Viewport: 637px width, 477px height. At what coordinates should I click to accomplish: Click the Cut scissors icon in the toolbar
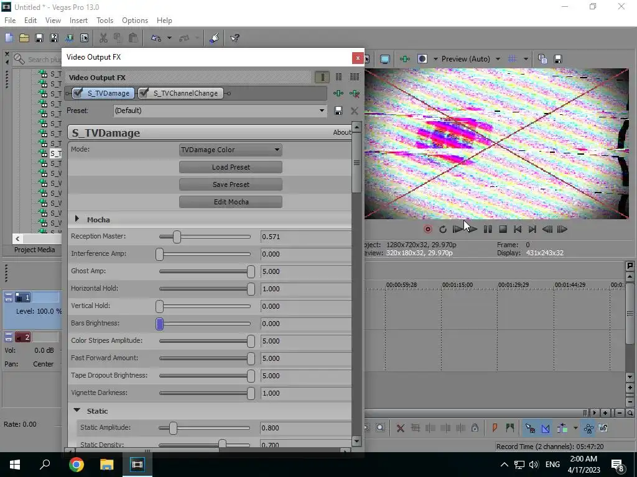[x=103, y=38]
